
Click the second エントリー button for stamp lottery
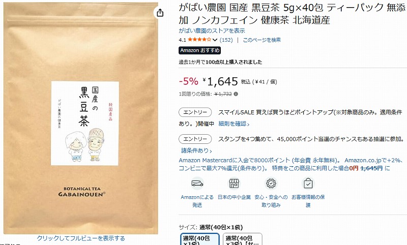[195, 139]
